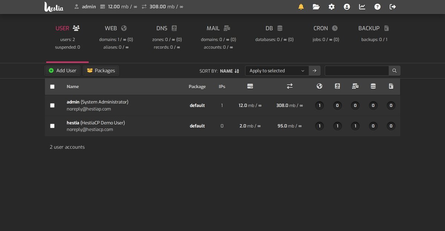Click noreply@hestiap.com email text

(x=89, y=109)
